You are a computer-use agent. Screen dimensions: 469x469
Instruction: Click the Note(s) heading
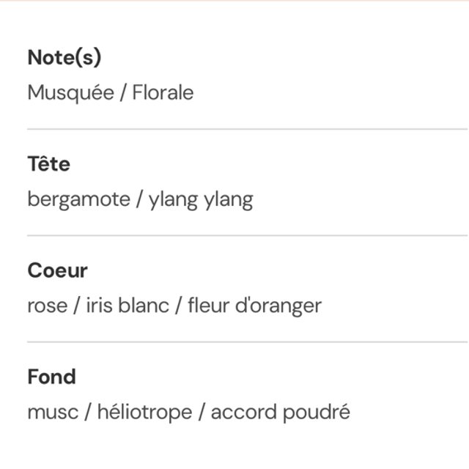tap(64, 58)
